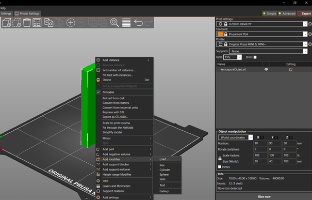Click the Add instance plus toolbar icon
312x200 pixels.
[71, 23]
